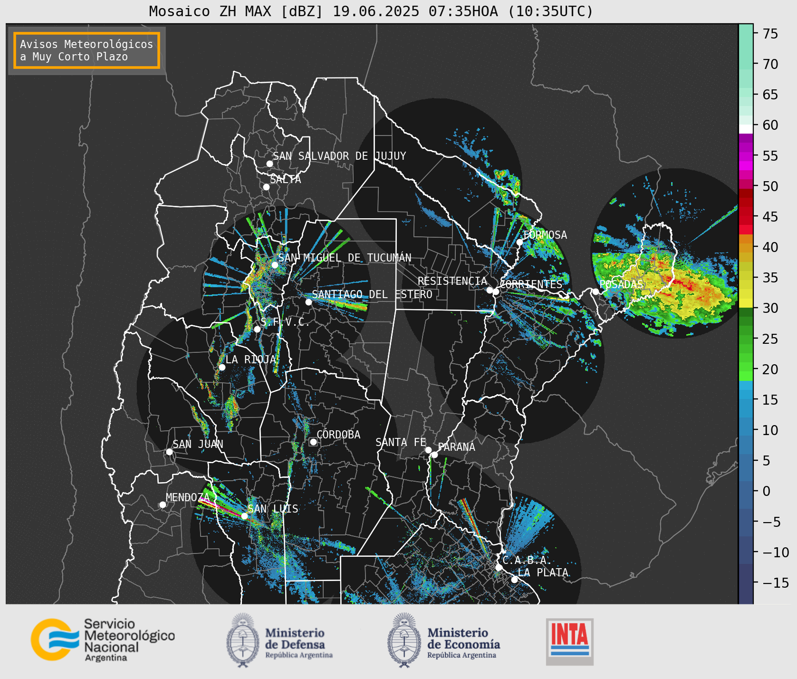Click the Formosa city marker
This screenshot has width=797, height=679.
[519, 242]
